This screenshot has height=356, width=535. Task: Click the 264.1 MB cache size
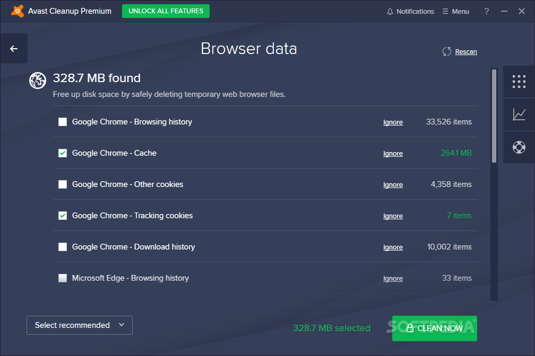(456, 153)
